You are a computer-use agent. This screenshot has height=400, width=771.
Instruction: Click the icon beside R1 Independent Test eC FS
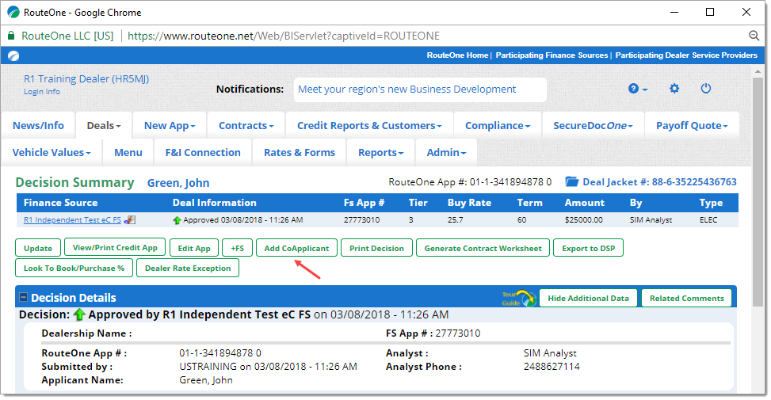coord(129,220)
